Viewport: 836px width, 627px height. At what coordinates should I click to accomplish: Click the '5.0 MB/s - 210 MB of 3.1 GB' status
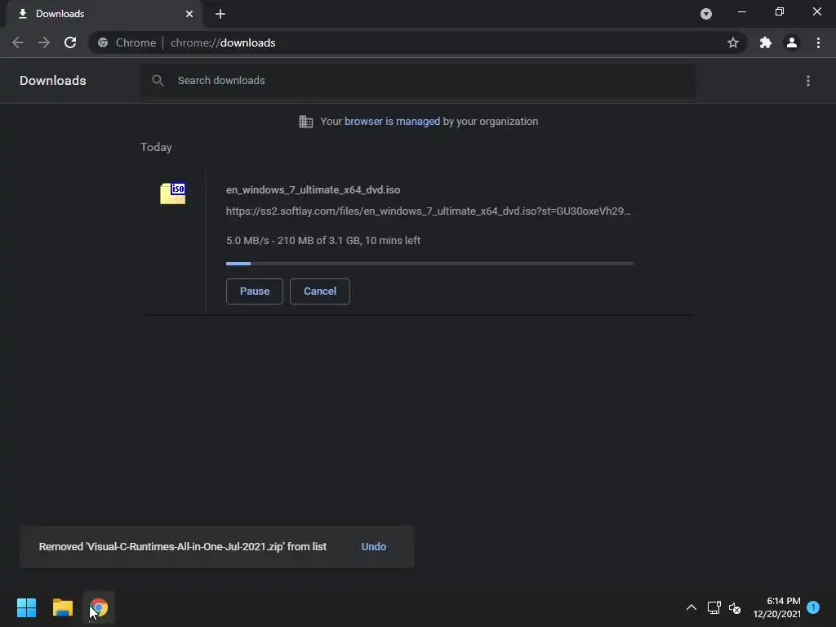[x=323, y=241]
